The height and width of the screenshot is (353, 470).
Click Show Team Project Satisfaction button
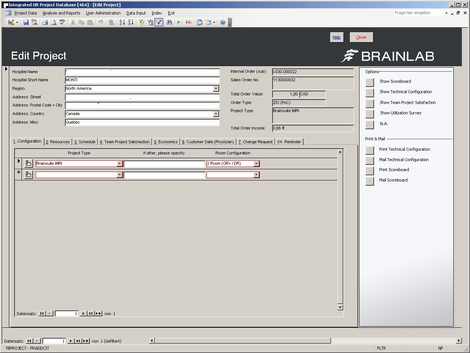[370, 103]
